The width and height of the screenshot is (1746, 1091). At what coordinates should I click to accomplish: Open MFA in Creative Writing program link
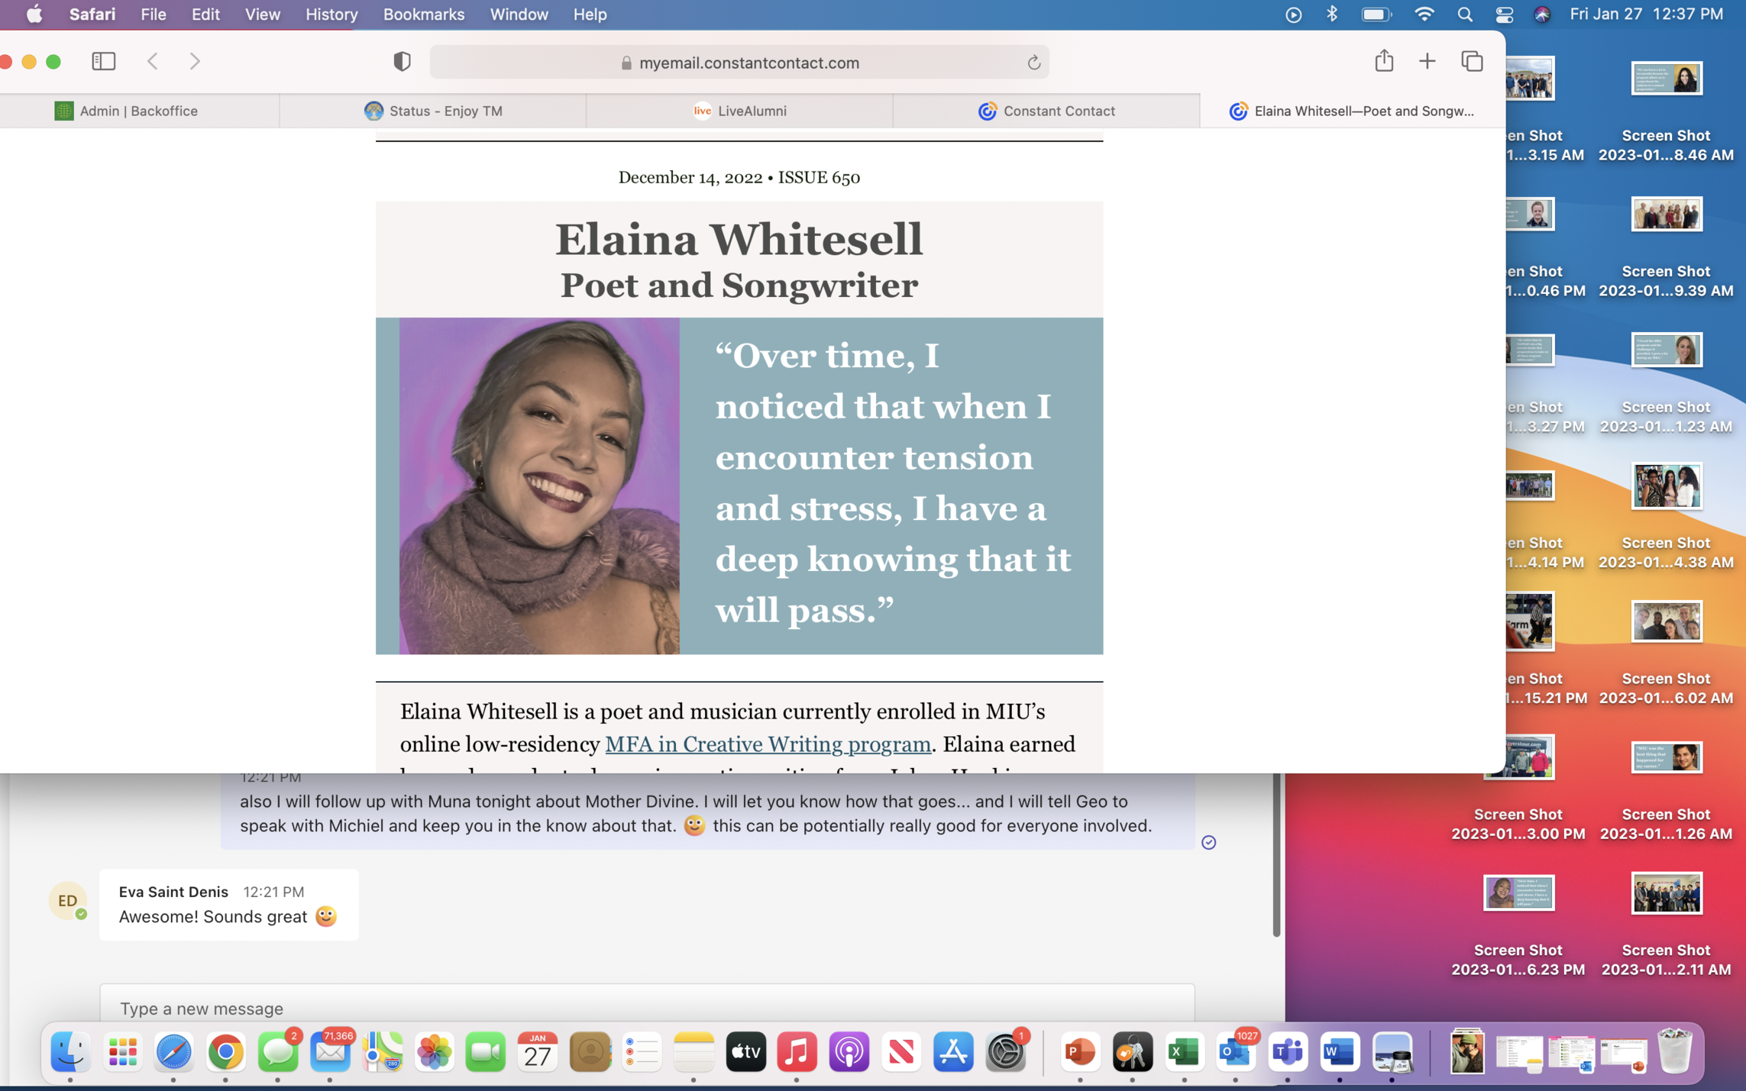pyautogui.click(x=767, y=744)
